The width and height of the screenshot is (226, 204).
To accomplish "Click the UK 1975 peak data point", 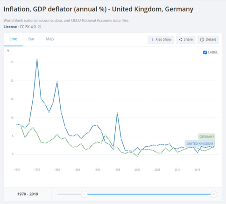I will click(x=37, y=60).
